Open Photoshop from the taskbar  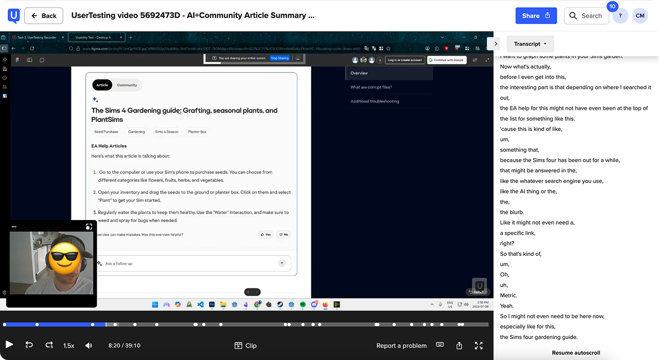pos(212,305)
